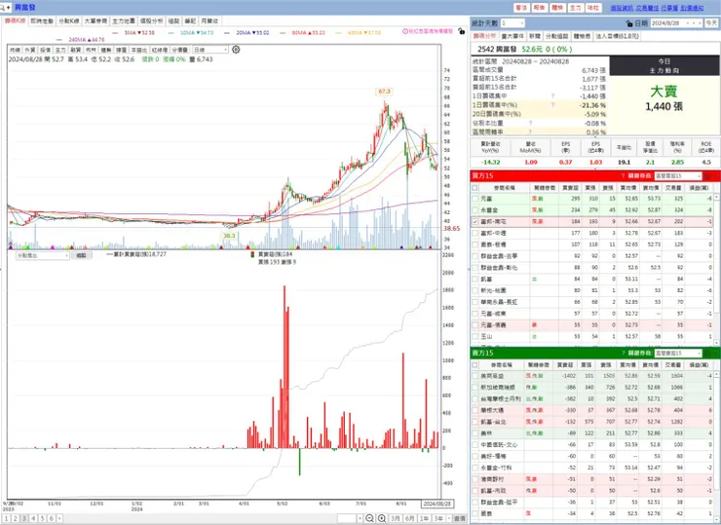
Task: Switch to the 主力地圖 tab
Action: 123,21
